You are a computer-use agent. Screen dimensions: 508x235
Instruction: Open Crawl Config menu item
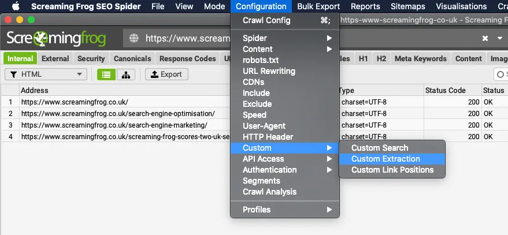(266, 20)
